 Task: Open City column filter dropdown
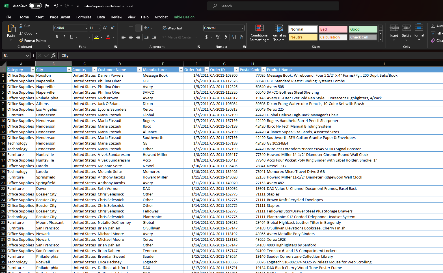pyautogui.click(x=69, y=70)
